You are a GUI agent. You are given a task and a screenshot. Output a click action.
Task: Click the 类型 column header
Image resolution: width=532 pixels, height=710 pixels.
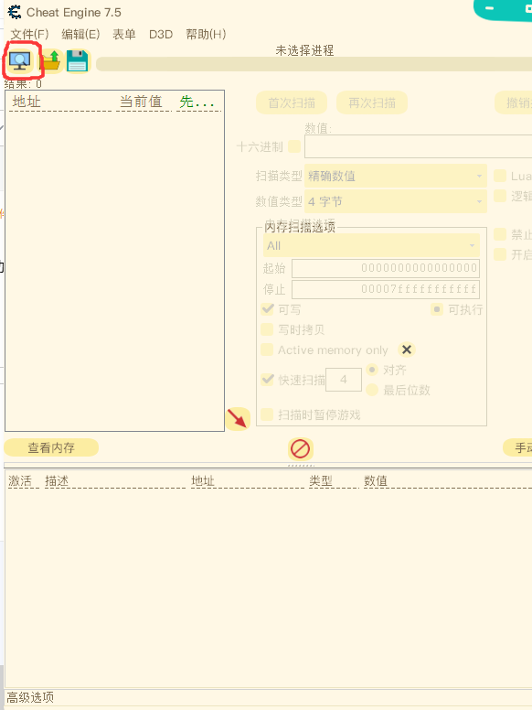click(x=321, y=481)
